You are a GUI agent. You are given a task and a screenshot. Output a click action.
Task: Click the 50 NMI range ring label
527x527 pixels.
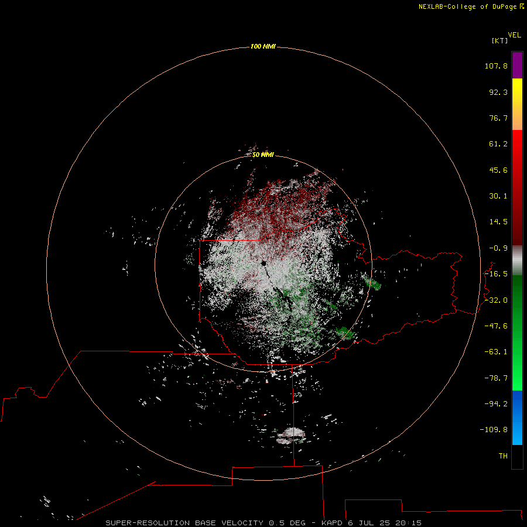pos(263,155)
